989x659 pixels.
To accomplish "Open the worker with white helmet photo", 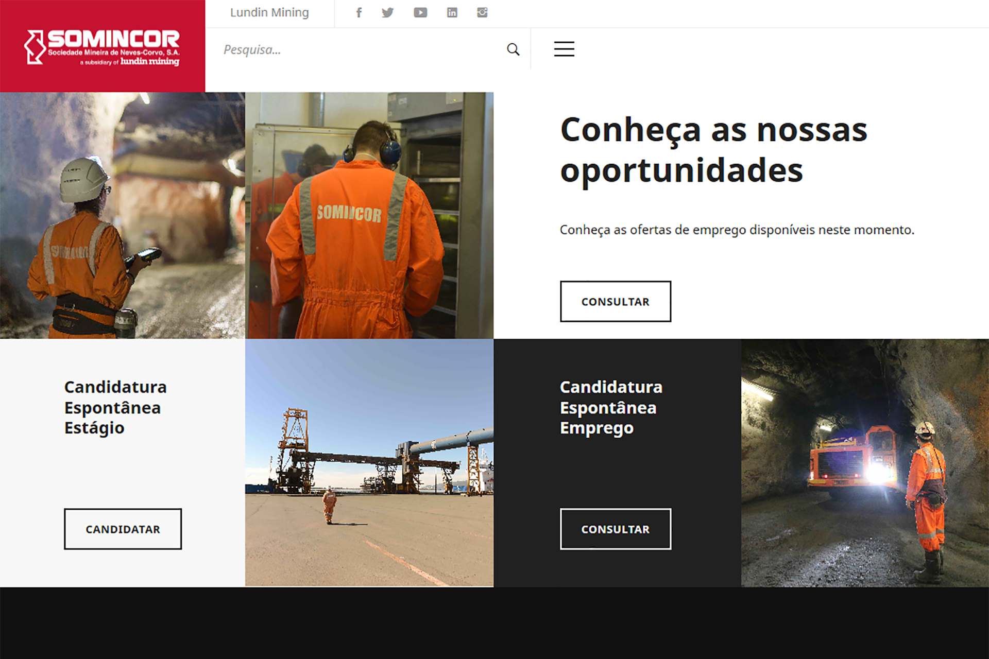I will (123, 215).
